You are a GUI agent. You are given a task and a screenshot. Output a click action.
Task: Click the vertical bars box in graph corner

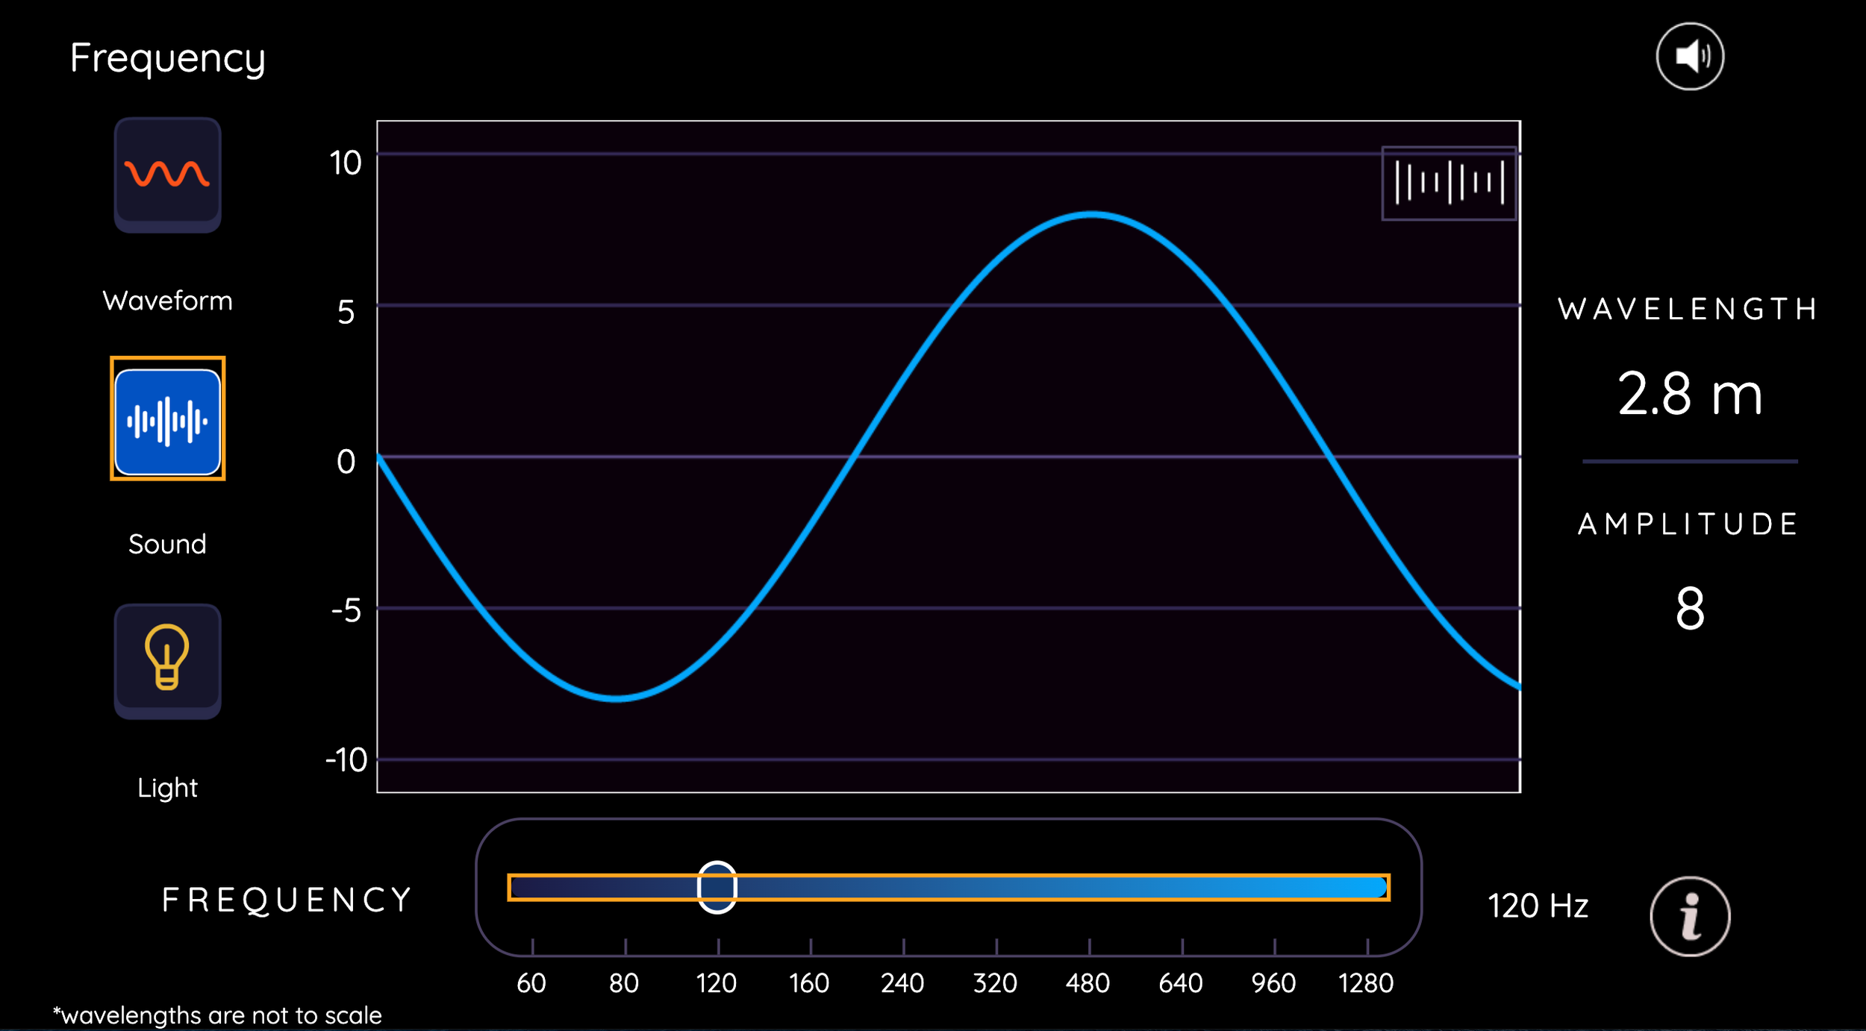pos(1448,183)
